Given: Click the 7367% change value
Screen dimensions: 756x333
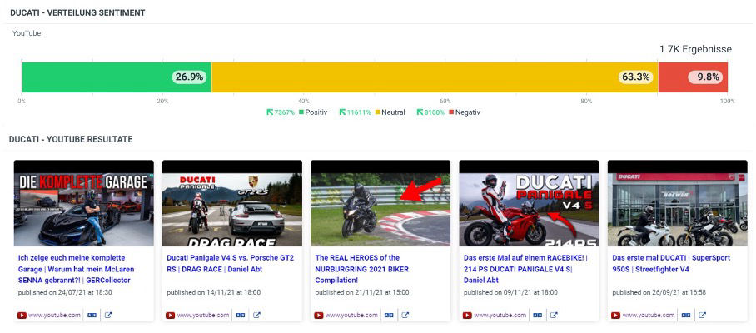Looking at the screenshot, I should click(x=285, y=112).
